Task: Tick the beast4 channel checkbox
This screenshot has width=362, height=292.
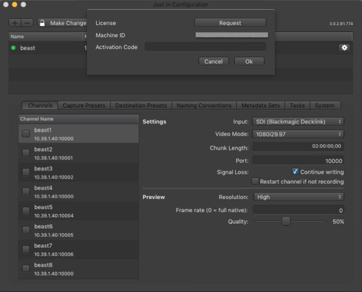Action: [x=26, y=191]
